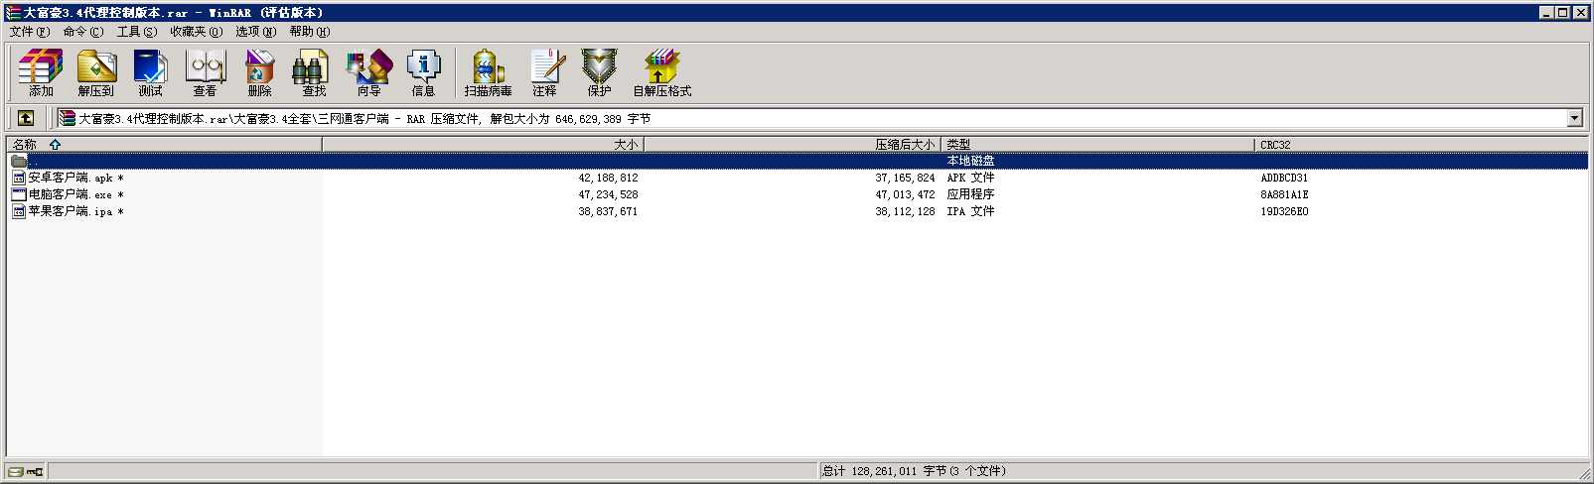This screenshot has width=1594, height=484.
Task: Expand the address path dropdown arrow
Action: 1574,118
